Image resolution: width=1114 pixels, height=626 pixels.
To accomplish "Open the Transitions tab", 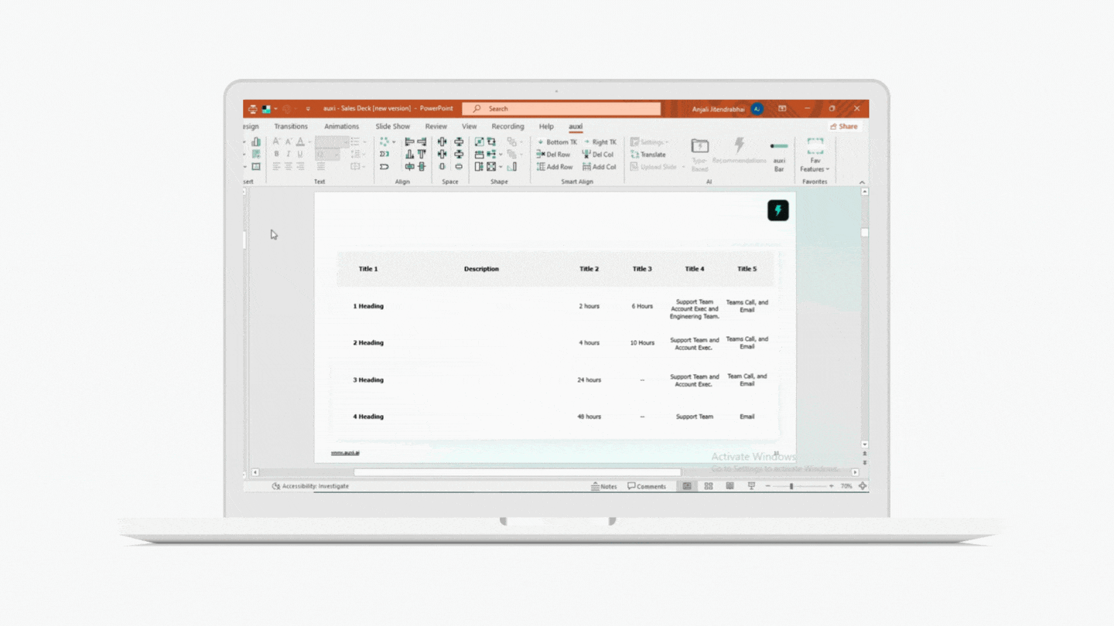I will pyautogui.click(x=291, y=127).
